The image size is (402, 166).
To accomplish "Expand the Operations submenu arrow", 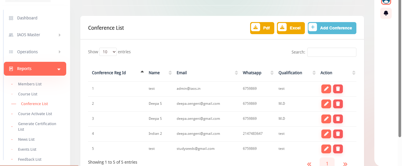I will (x=60, y=52).
